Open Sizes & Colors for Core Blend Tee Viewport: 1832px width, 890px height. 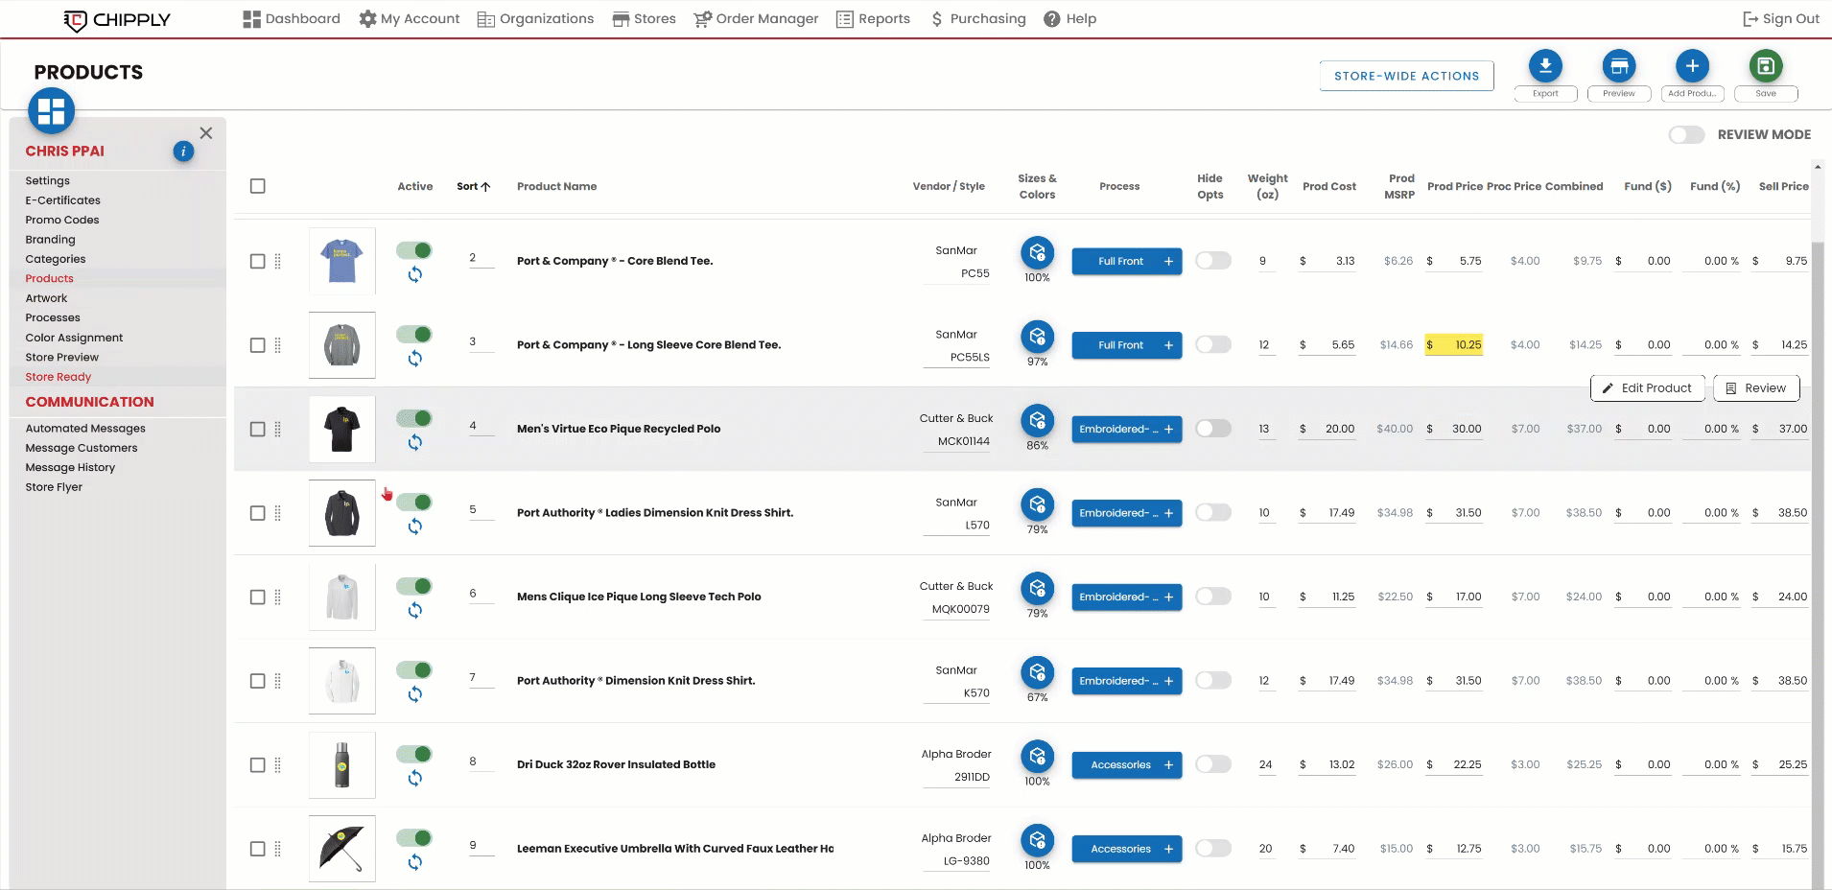(1037, 253)
